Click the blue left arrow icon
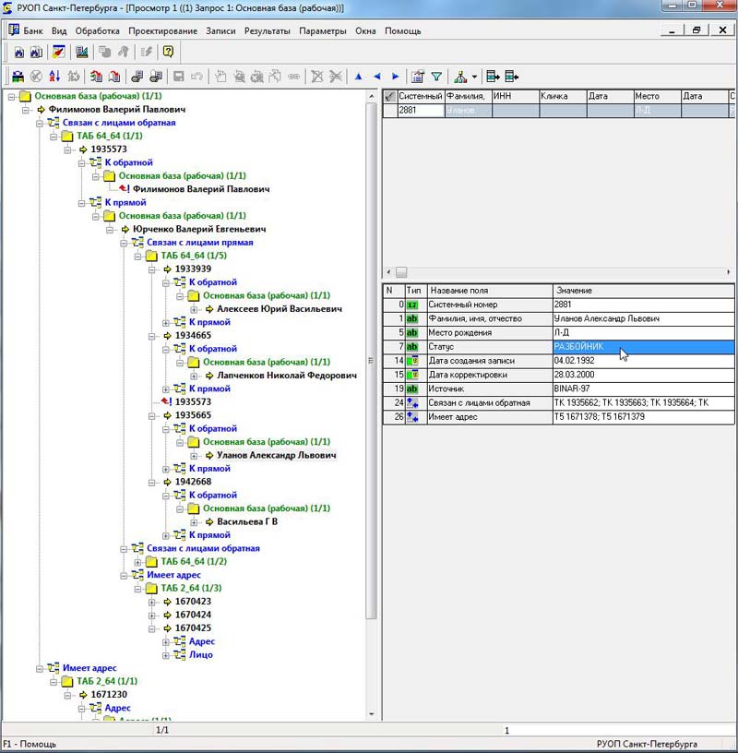The height and width of the screenshot is (753, 738). [x=376, y=77]
